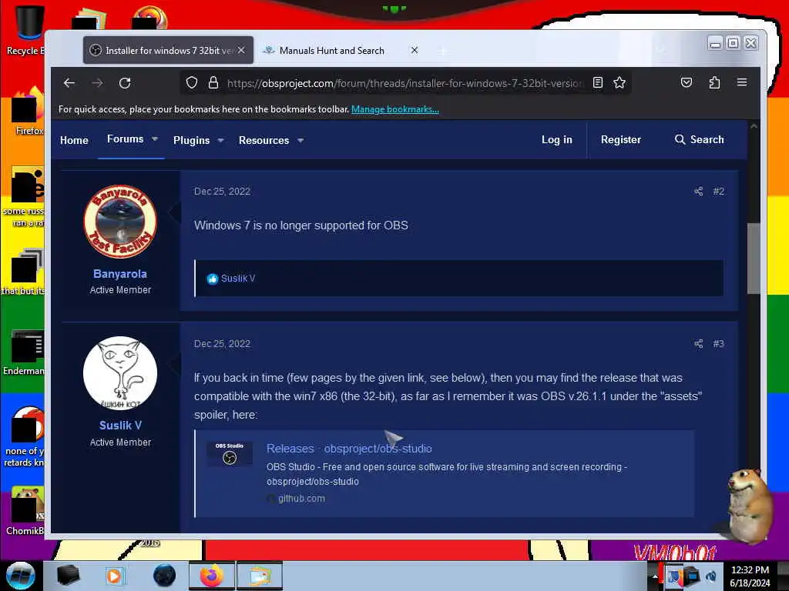Open Banyarola's username link

pyautogui.click(x=119, y=274)
